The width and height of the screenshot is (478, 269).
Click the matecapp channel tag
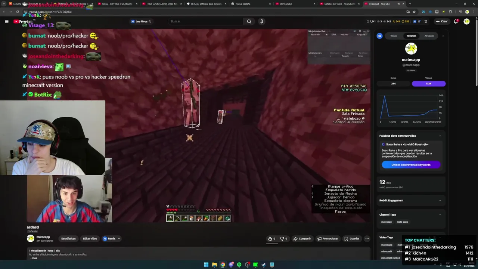point(387,222)
